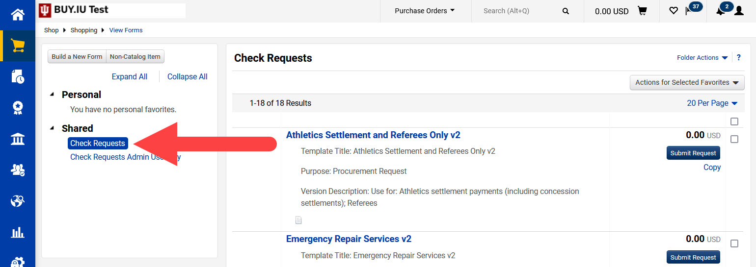
Task: Check the Athletics Settlement form checkbox
Action: point(734,139)
